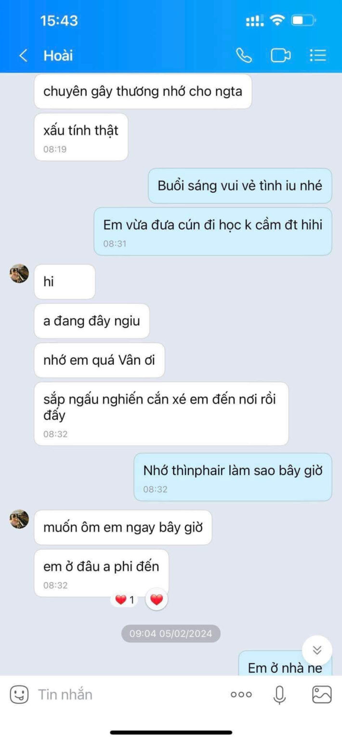
Task: Select the 'em ở đâu a phi đến' message
Action: pos(101,573)
